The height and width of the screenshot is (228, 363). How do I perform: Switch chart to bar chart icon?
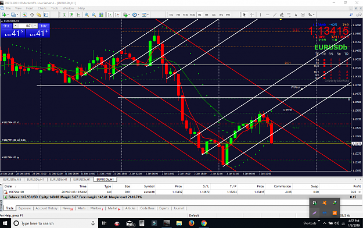pos(64,15)
